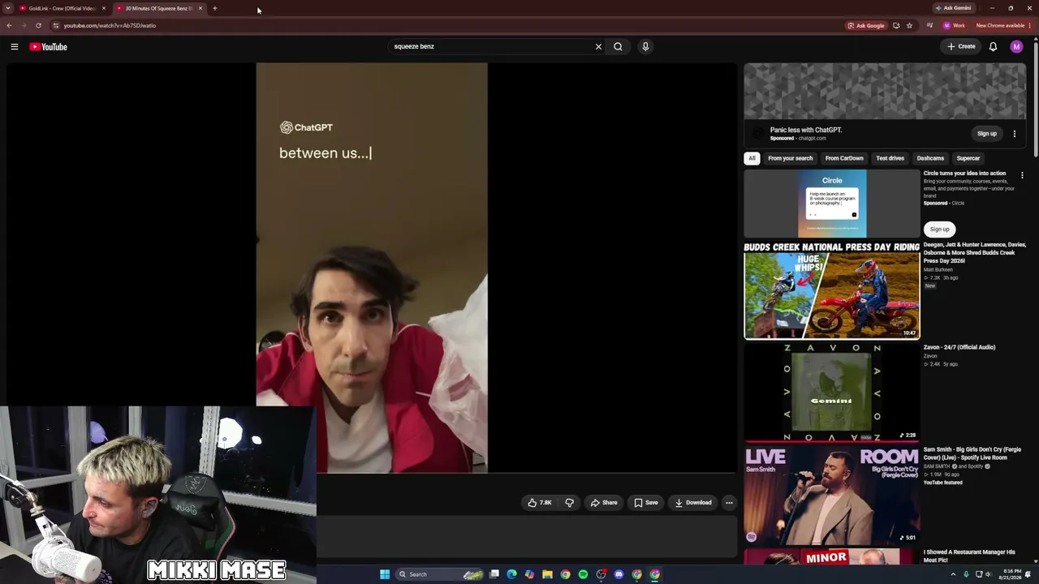Open options for the ChatGPT ad
The image size is (1039, 584).
coord(1015,134)
